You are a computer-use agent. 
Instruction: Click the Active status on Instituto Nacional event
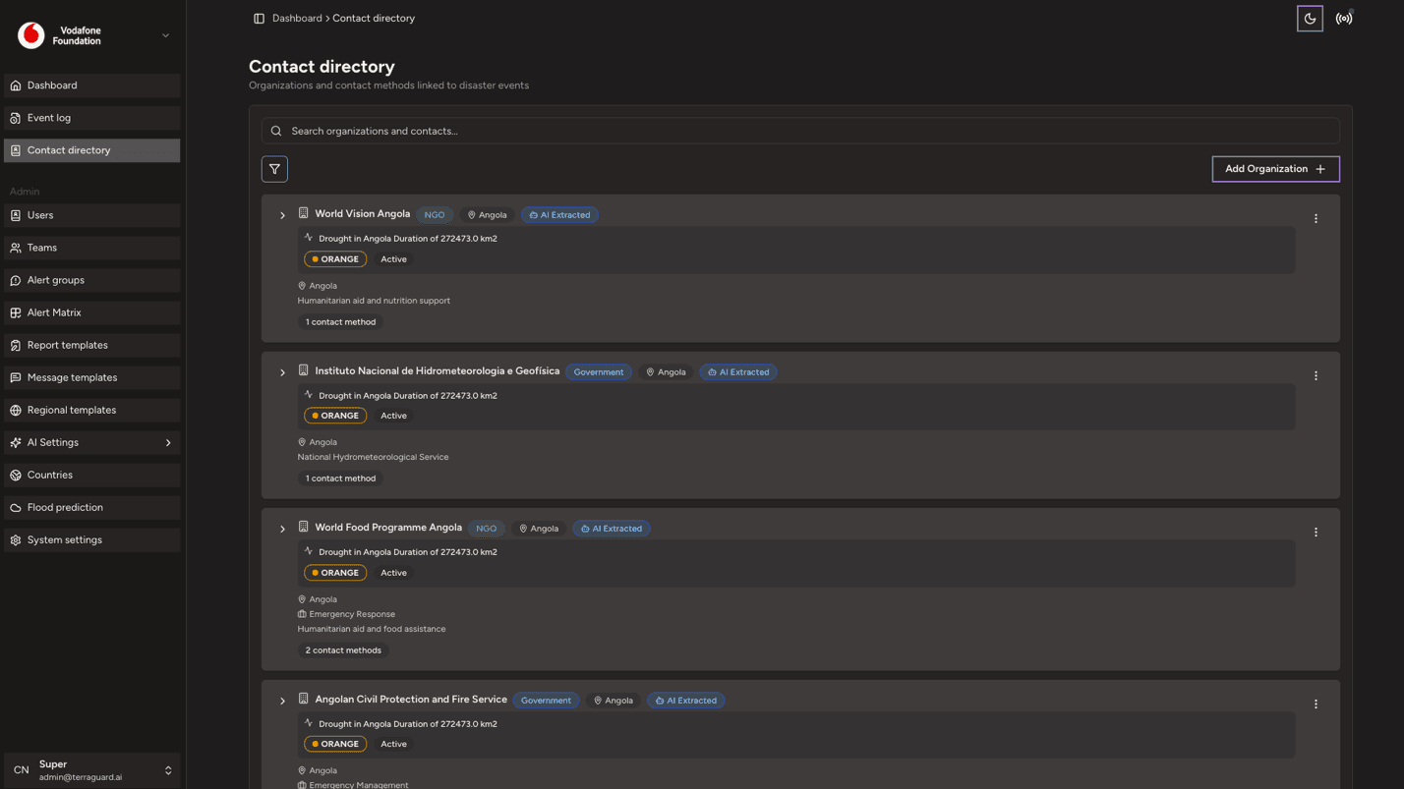pyautogui.click(x=393, y=416)
